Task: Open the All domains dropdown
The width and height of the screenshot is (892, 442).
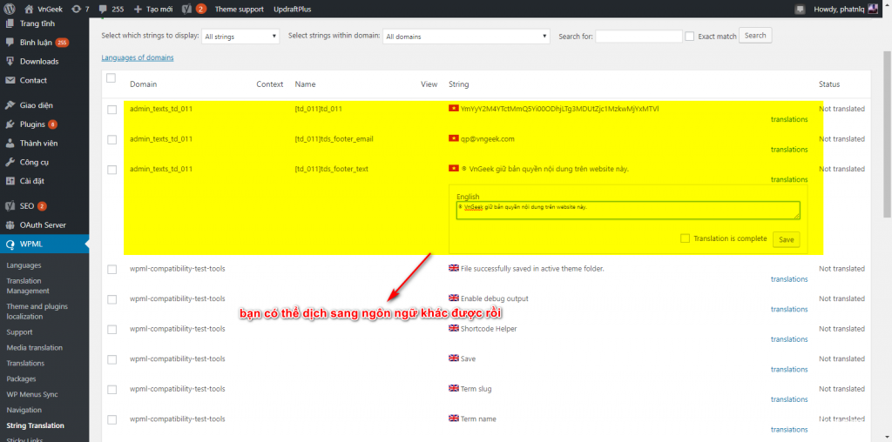Action: click(467, 37)
